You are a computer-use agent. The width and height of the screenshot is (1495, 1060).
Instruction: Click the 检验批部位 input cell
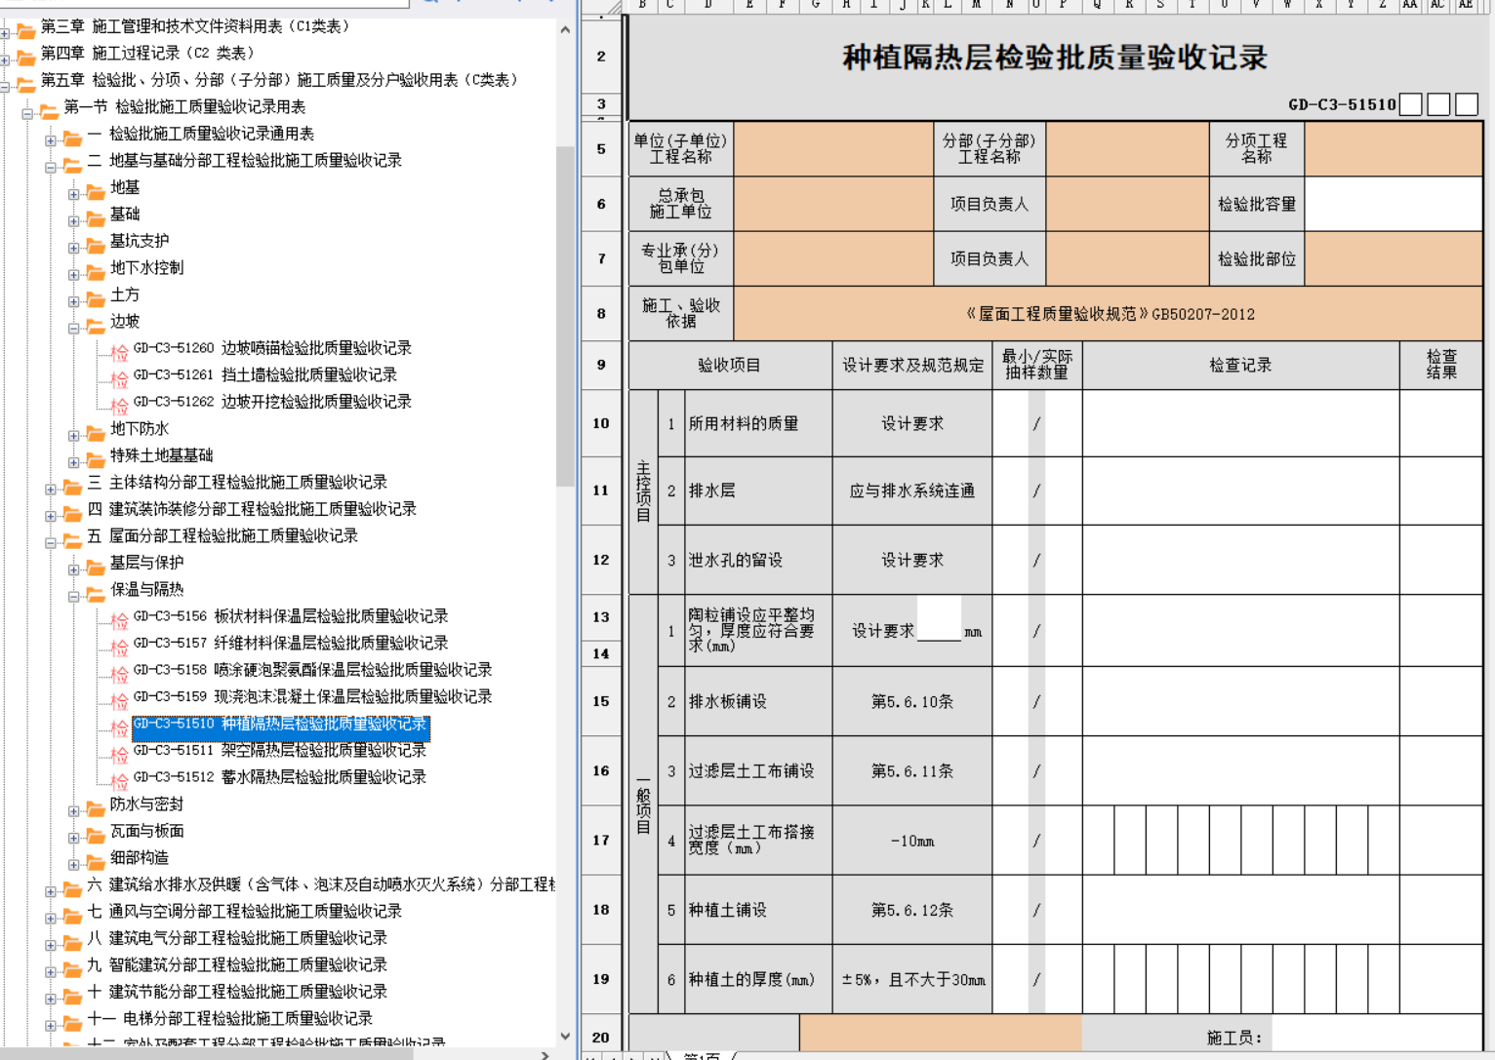(1393, 258)
